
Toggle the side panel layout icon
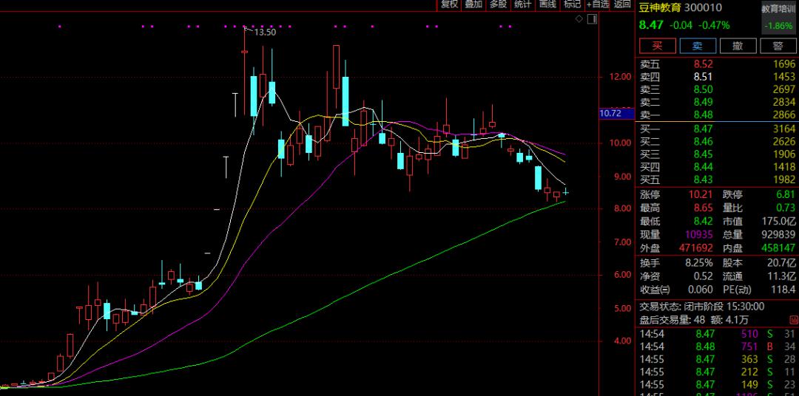(x=590, y=19)
